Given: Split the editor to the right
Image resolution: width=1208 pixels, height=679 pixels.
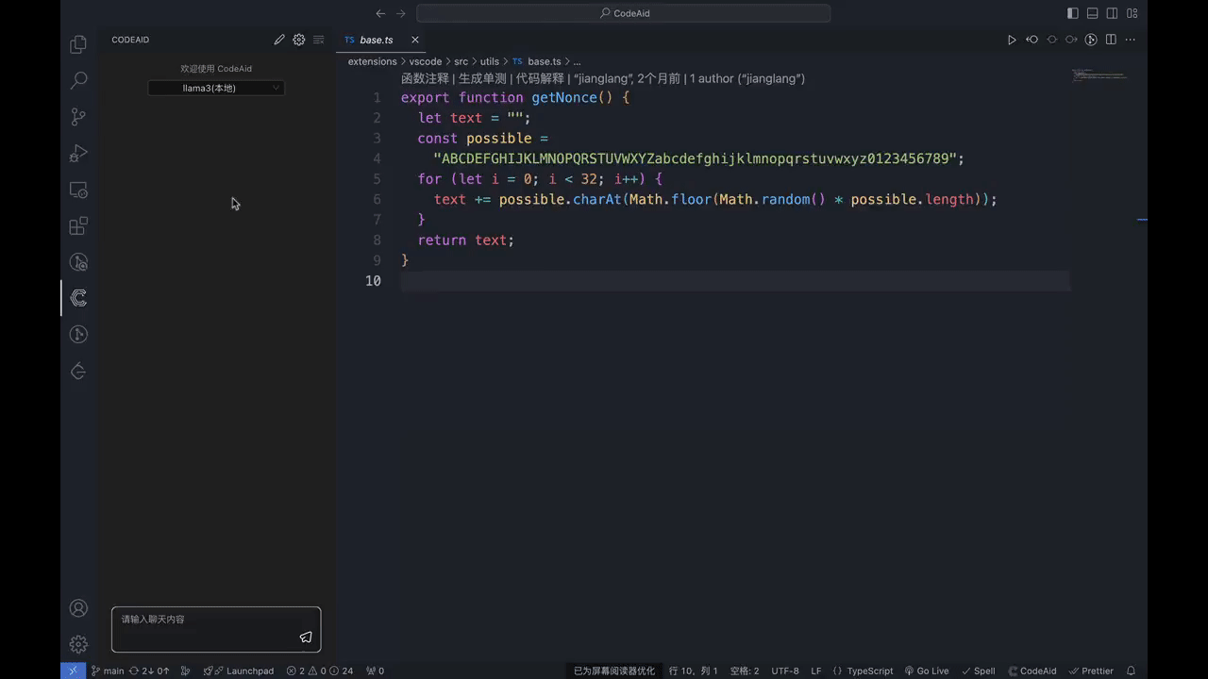Looking at the screenshot, I should 1111,40.
